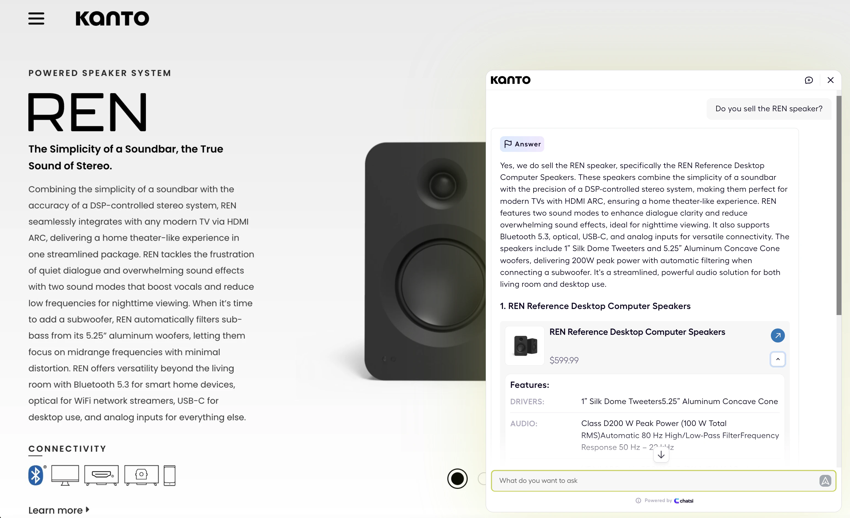Focus the "What do you want to ask" field

(655, 481)
